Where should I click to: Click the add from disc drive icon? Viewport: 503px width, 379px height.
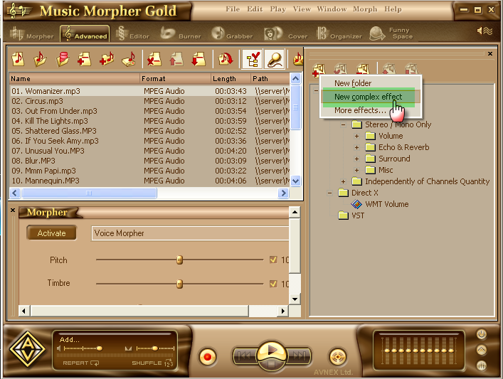coord(129,59)
